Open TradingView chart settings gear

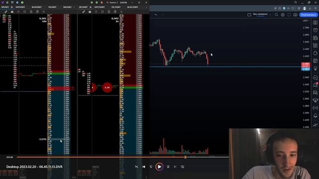pyautogui.click(x=283, y=15)
